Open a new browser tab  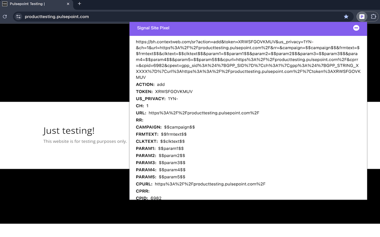(79, 4)
